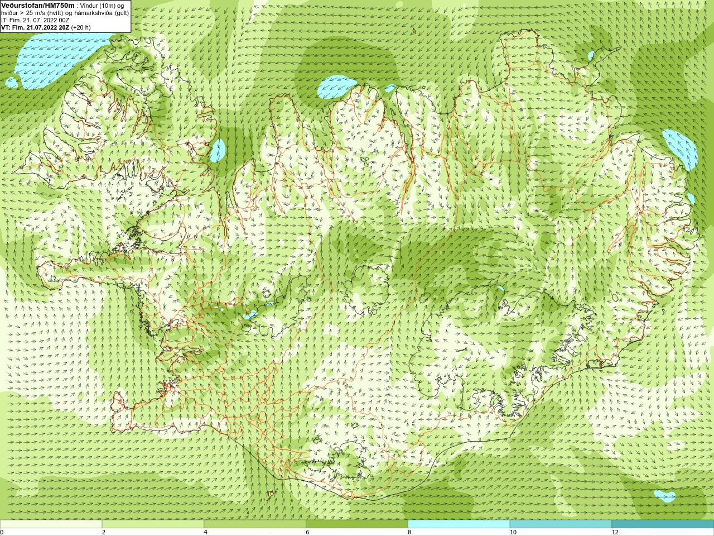Click the small cyan patch in the southeast sea
The width and height of the screenshot is (714, 536).
click(665, 496)
